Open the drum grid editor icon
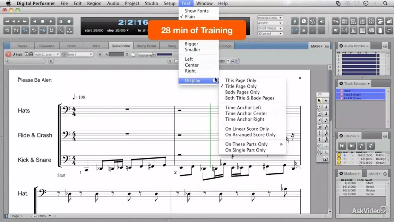Viewport: 394px width, 222px height. pyautogui.click(x=371, y=31)
